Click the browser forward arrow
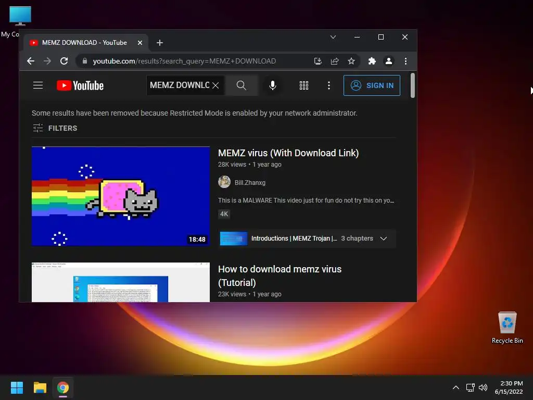 47,61
